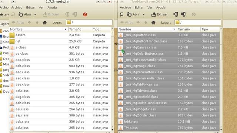The image size is (237, 133).
Task: Select _tmi_MgWidget.class file name
Action: [x=140, y=109]
